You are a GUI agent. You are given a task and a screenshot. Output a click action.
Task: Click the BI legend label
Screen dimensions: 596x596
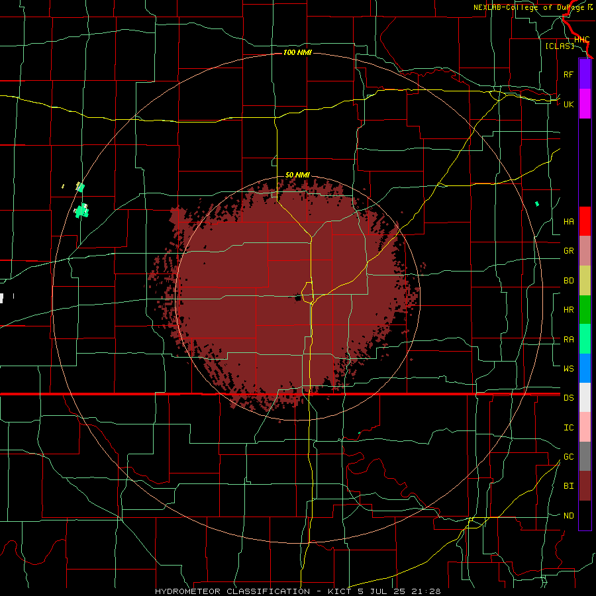click(x=568, y=486)
